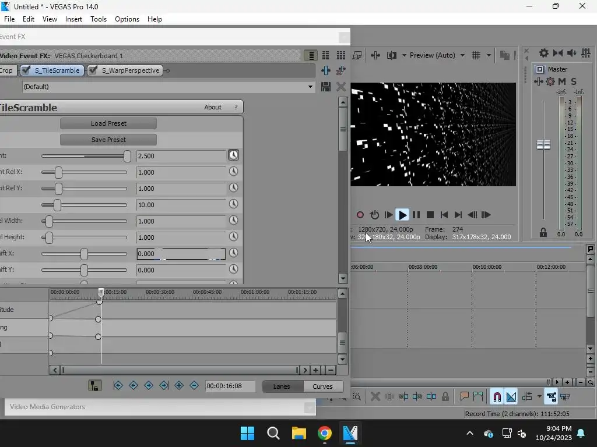The height and width of the screenshot is (447, 597).
Task: Click the Master mute M button
Action: point(562,81)
